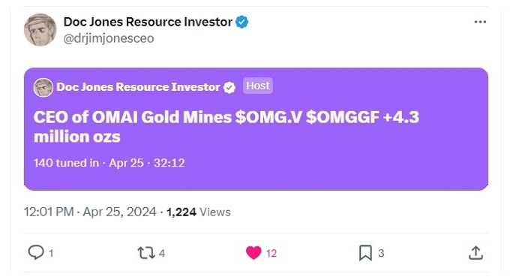Image resolution: width=510 pixels, height=280 pixels.
Task: Click the like count 12
Action: (271, 253)
